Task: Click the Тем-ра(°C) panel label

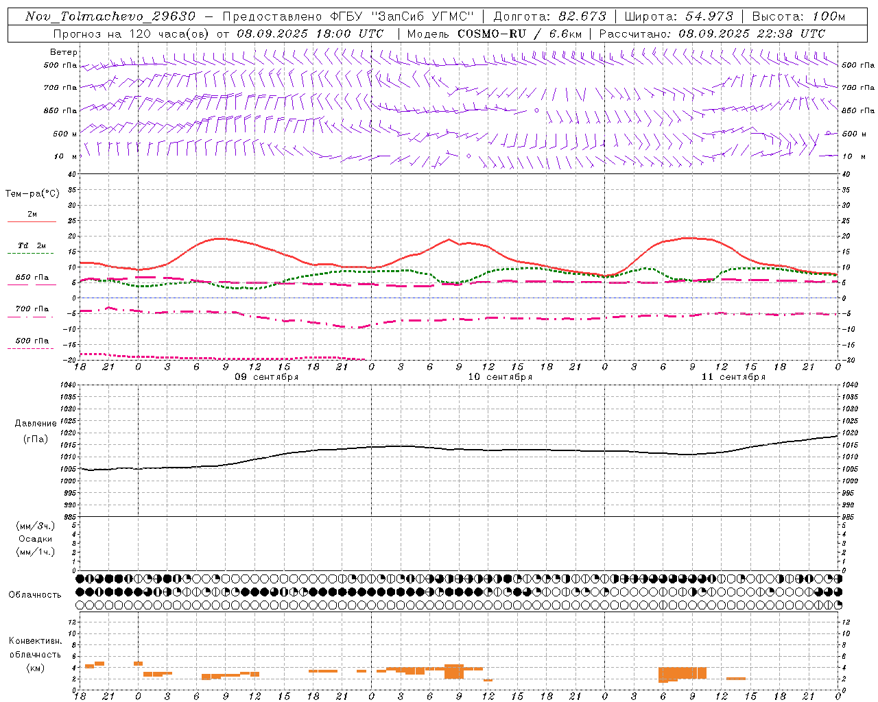Action: coord(32,194)
